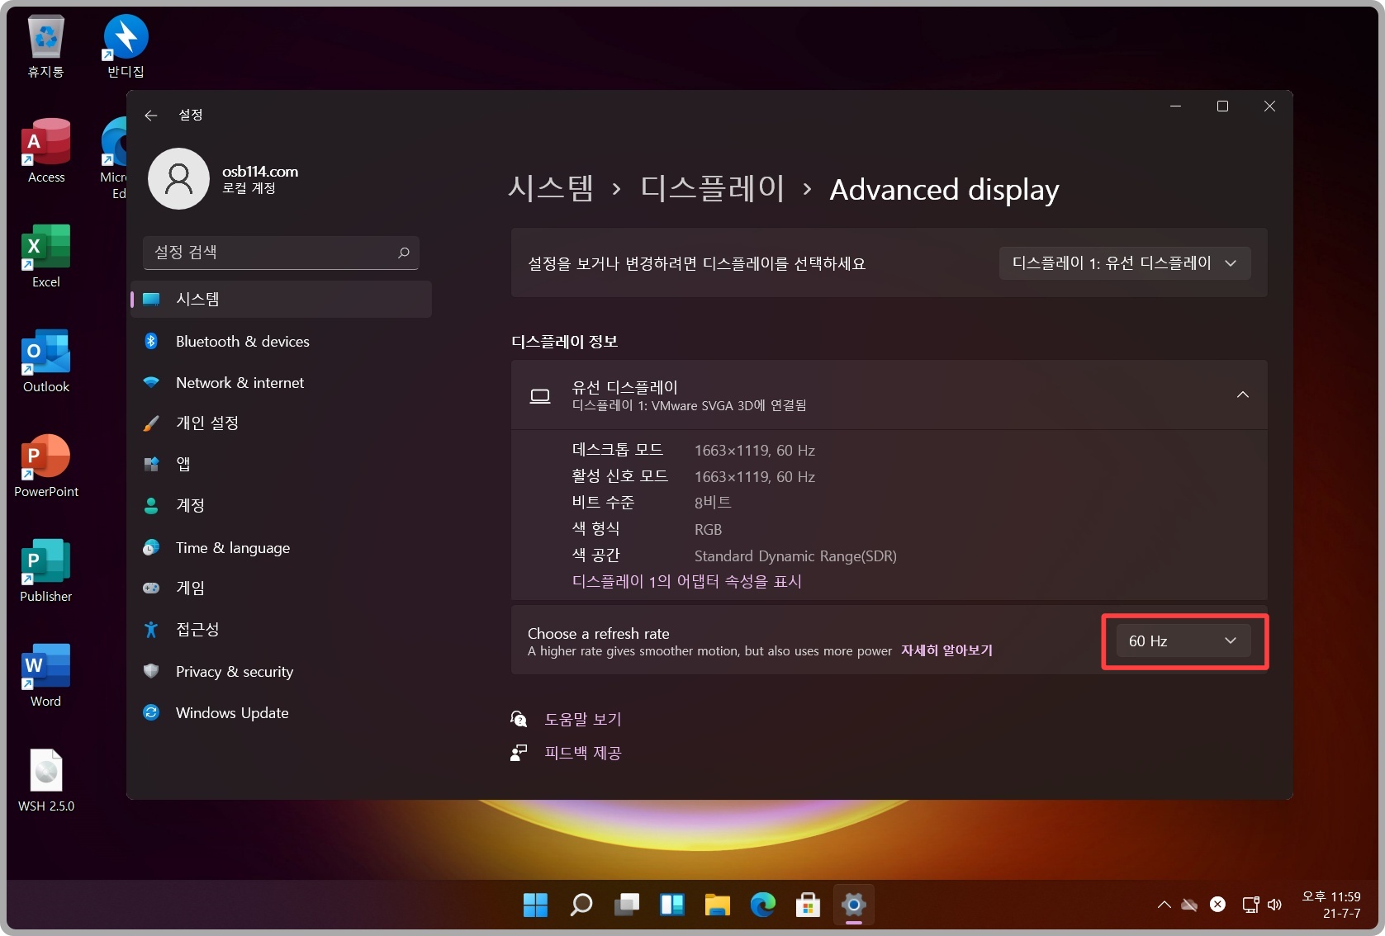Collapse the 유선 디스플레이 info panel
Image resolution: width=1385 pixels, height=936 pixels.
coord(1242,395)
